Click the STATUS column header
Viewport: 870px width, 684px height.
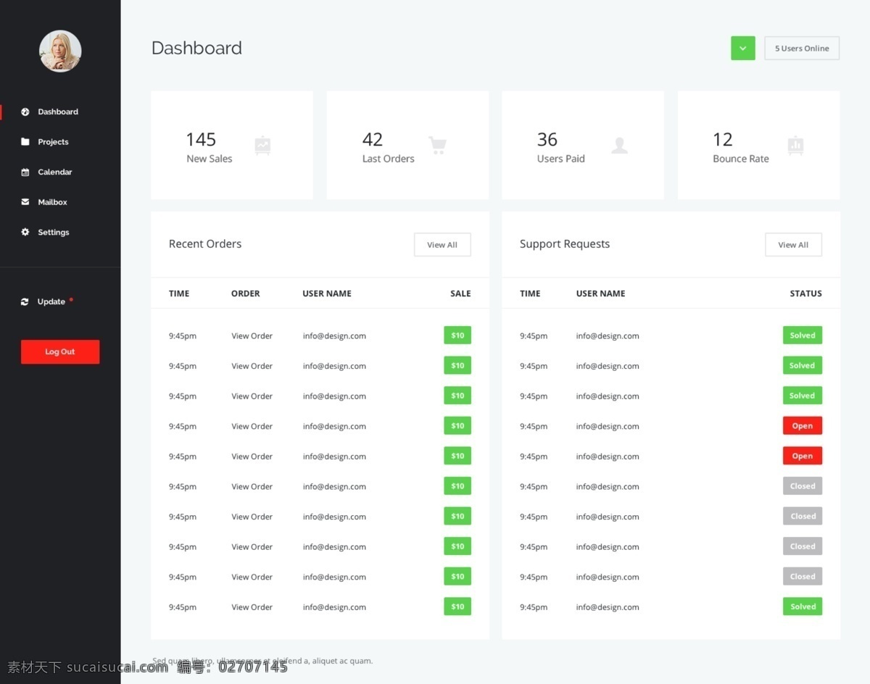tap(806, 293)
